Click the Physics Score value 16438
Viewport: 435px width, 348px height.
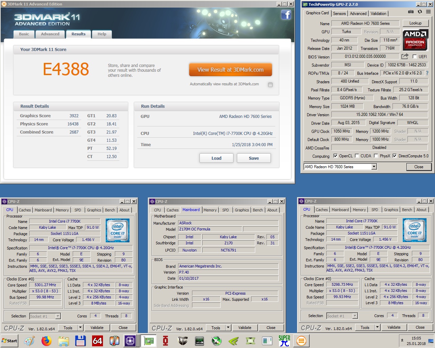(73, 124)
